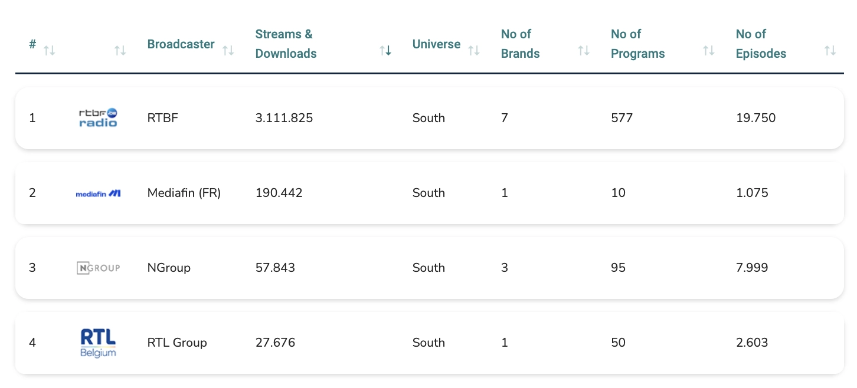Sort table by rank number column arrows
Viewport: 857px width, 388px height.
50,51
